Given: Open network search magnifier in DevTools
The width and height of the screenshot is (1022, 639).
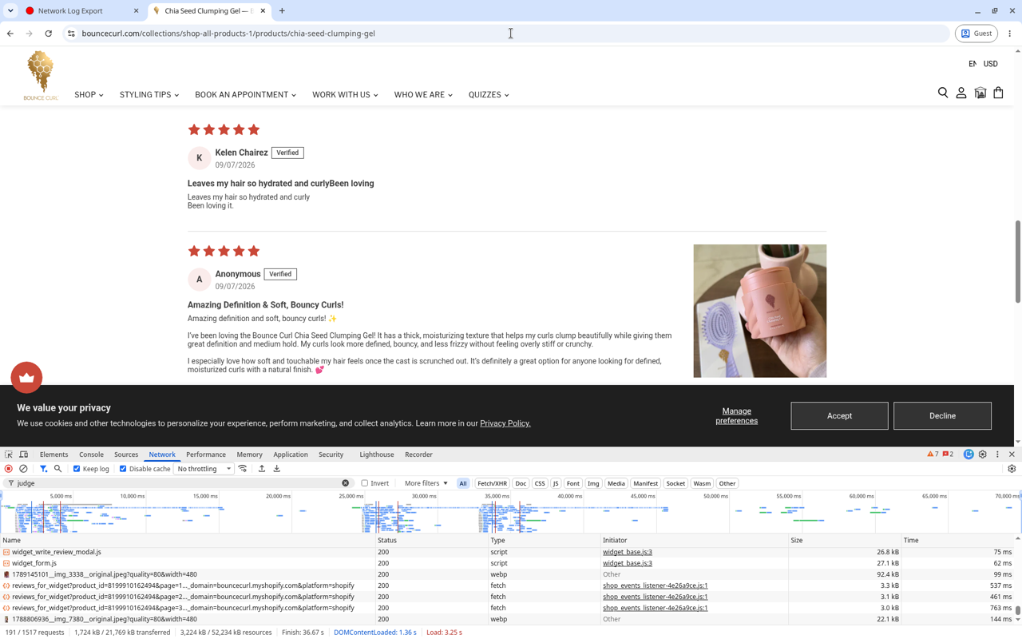Looking at the screenshot, I should [x=57, y=469].
